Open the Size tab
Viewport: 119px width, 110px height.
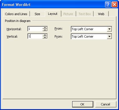[37, 14]
